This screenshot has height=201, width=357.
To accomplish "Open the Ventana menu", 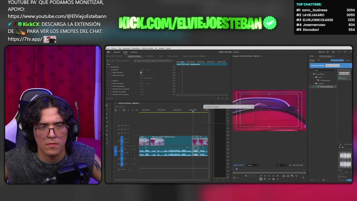I will (161, 48).
